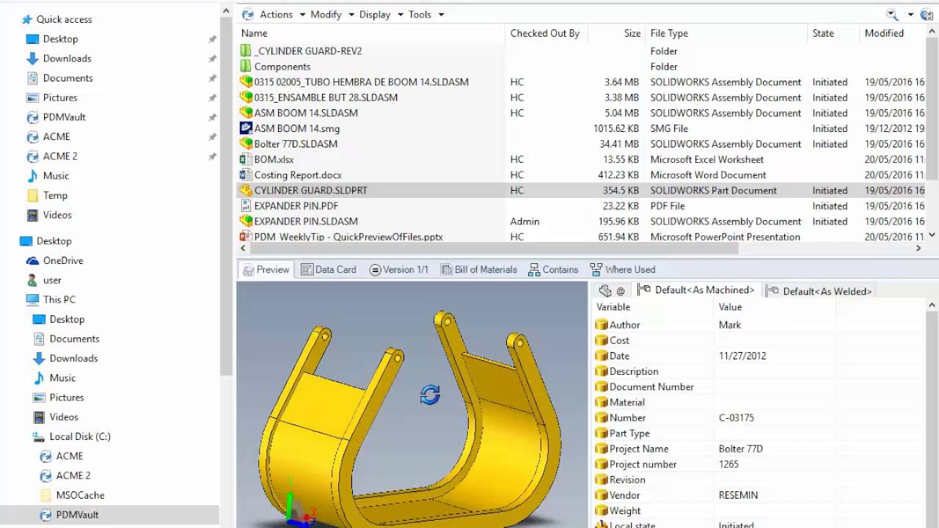The width and height of the screenshot is (939, 528).
Task: Click the Bolter 77D.SLDASM icon
Action: [x=246, y=144]
